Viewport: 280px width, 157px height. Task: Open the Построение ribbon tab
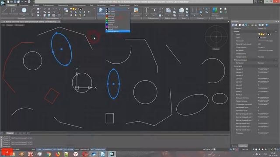click(24, 5)
